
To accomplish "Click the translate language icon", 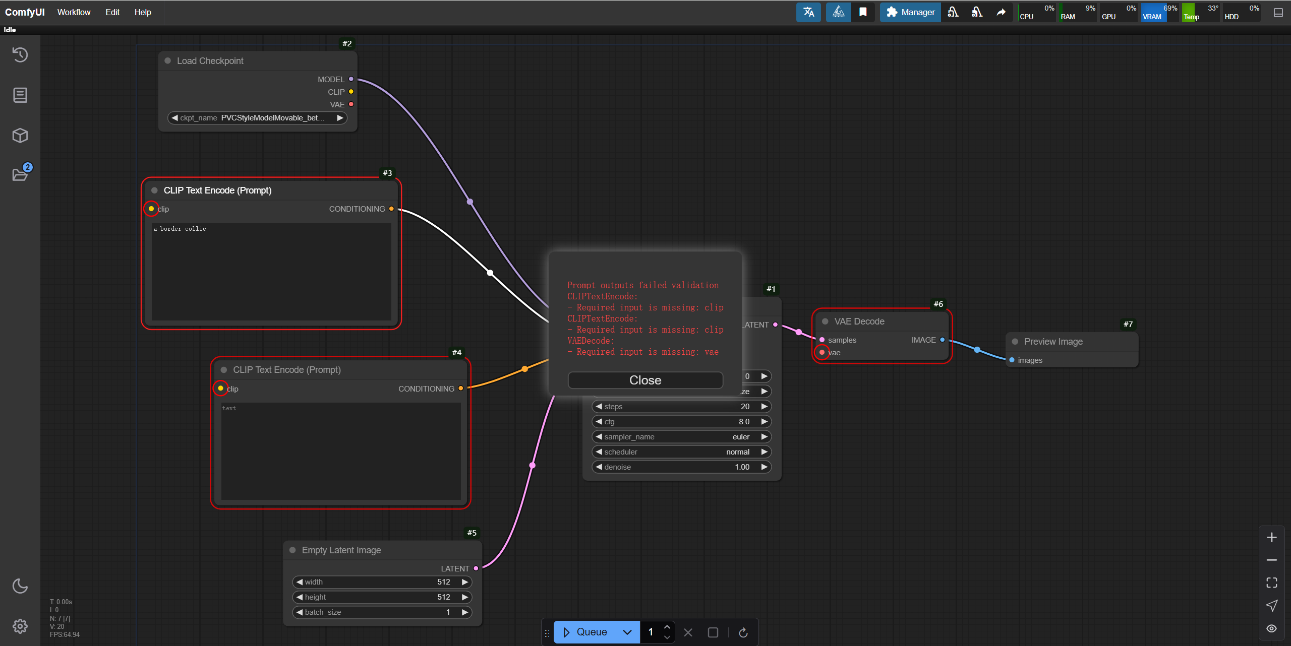I will tap(808, 12).
